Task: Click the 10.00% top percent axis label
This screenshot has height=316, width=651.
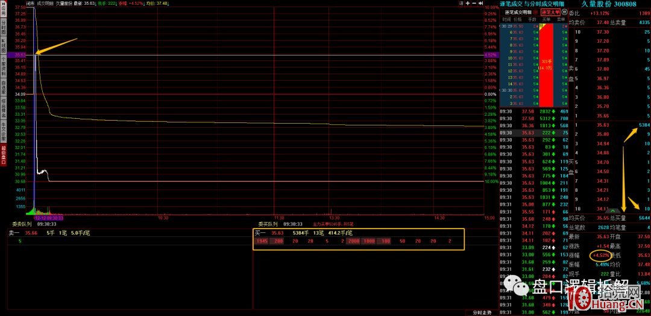Action: pyautogui.click(x=491, y=7)
